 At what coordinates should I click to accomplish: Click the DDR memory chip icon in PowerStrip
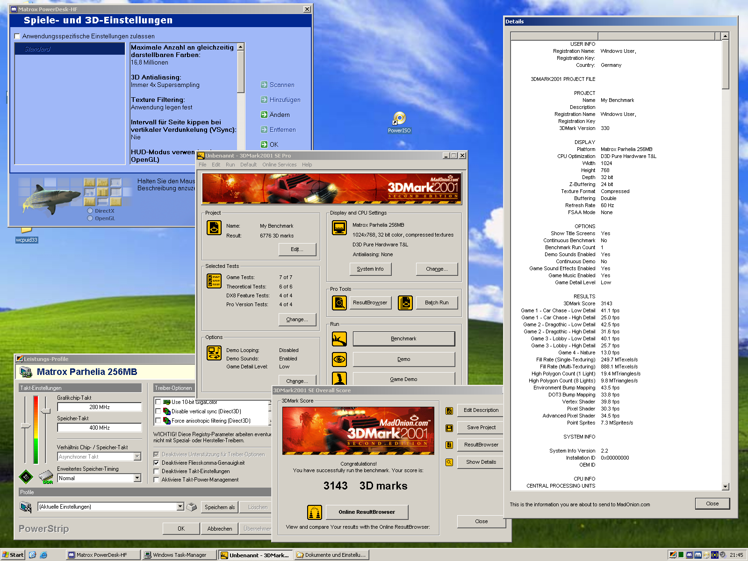(x=46, y=477)
